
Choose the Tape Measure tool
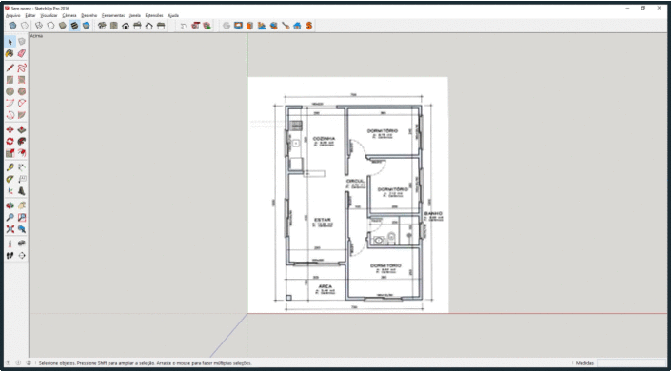point(10,166)
